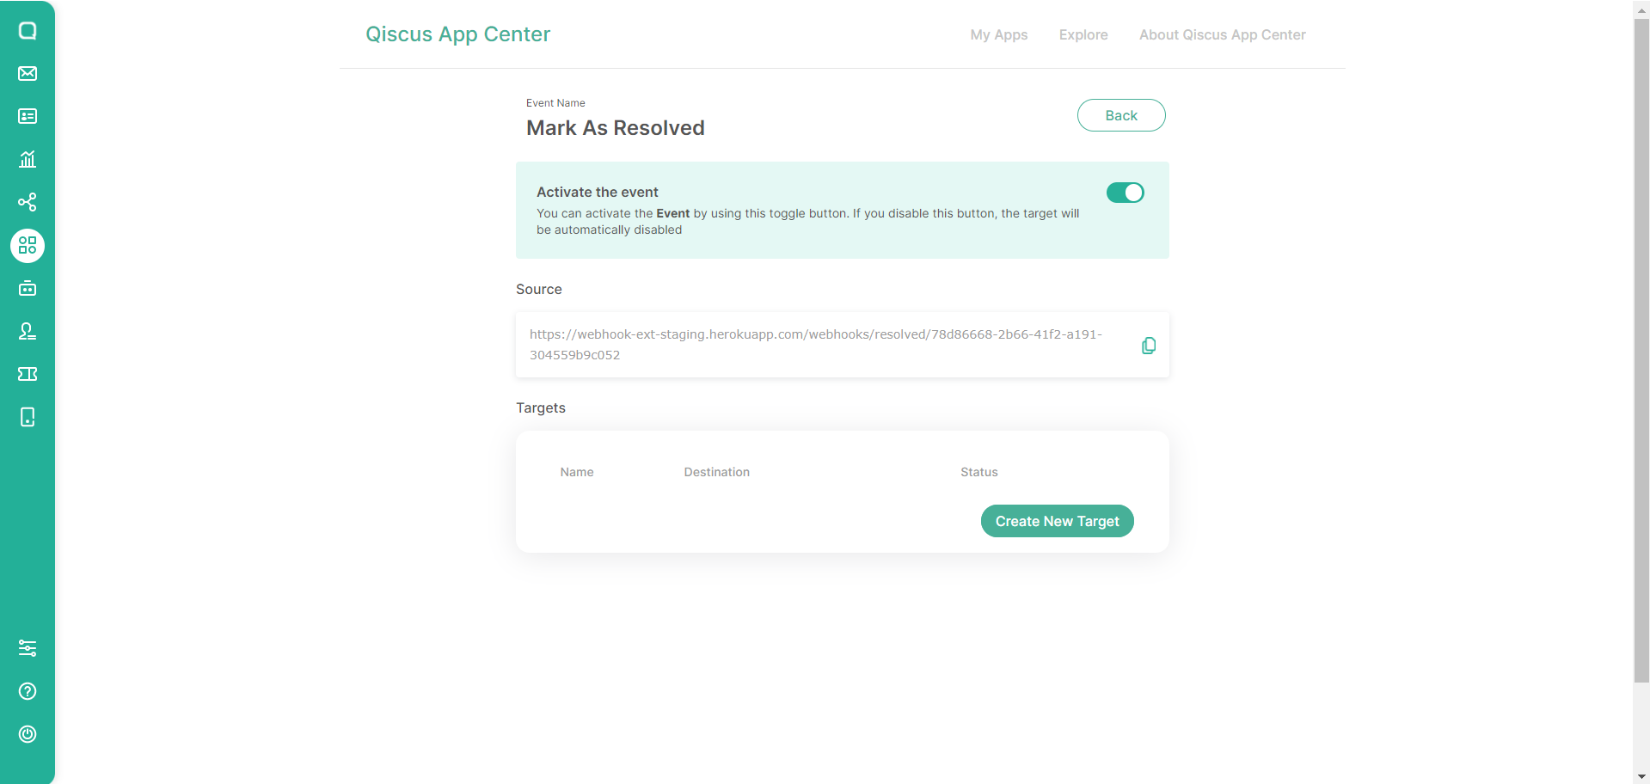Open the contacts card icon in sidebar
Screen dimensions: 1650x784
point(28,116)
